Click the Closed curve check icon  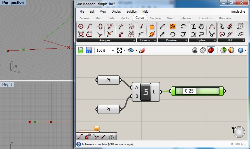click(99, 26)
